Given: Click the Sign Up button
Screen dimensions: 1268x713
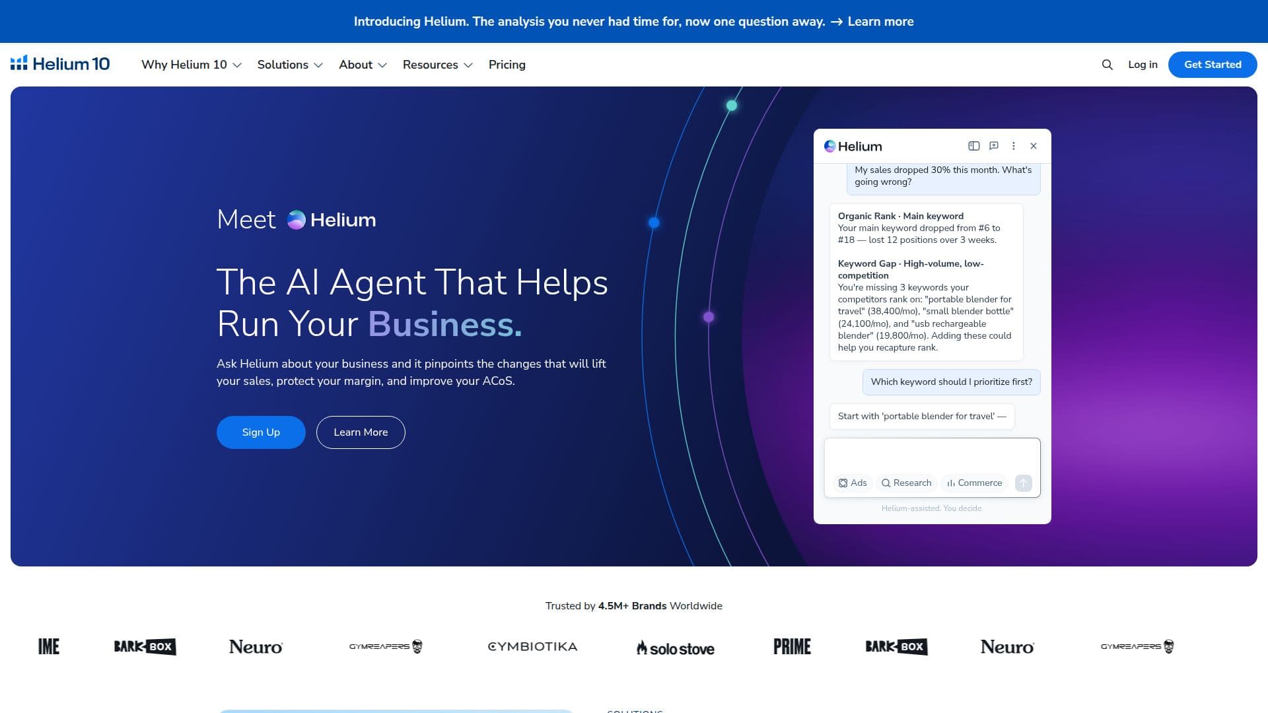Looking at the screenshot, I should [261, 432].
